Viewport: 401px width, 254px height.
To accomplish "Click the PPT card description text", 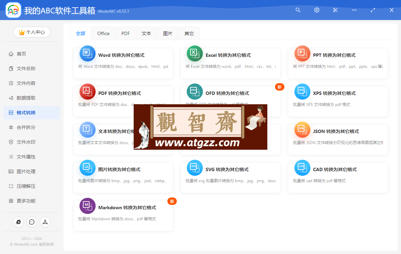I will click(338, 67).
